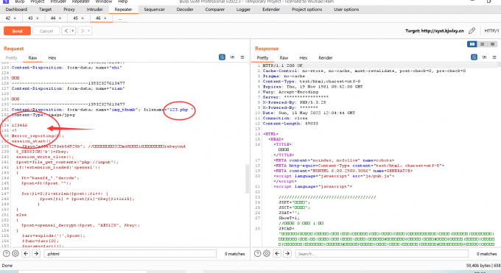Toggle request message wrap icon

[222, 57]
